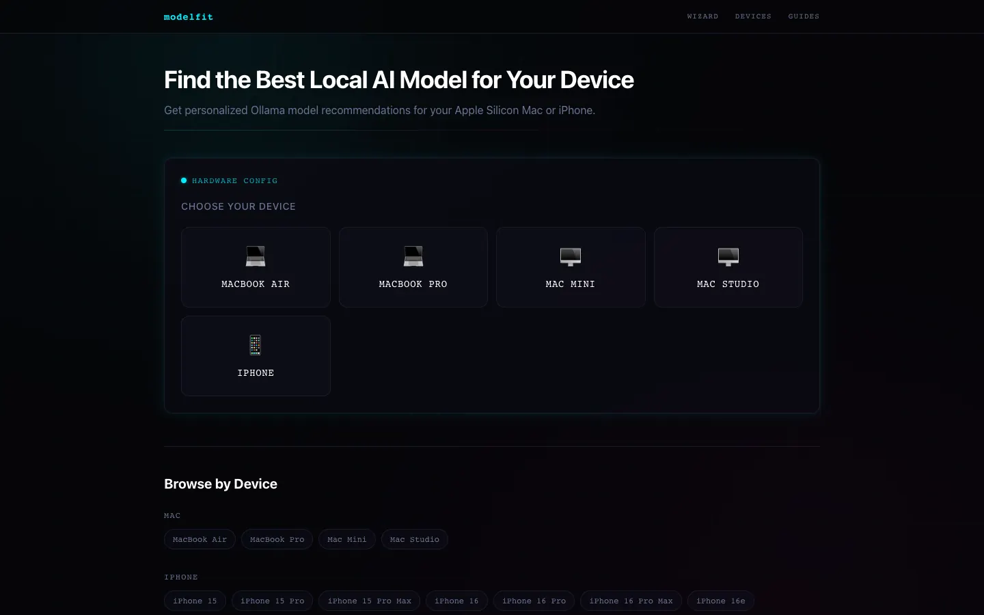
Task: Select the MACBOOK AIR card label
Action: pos(256,284)
